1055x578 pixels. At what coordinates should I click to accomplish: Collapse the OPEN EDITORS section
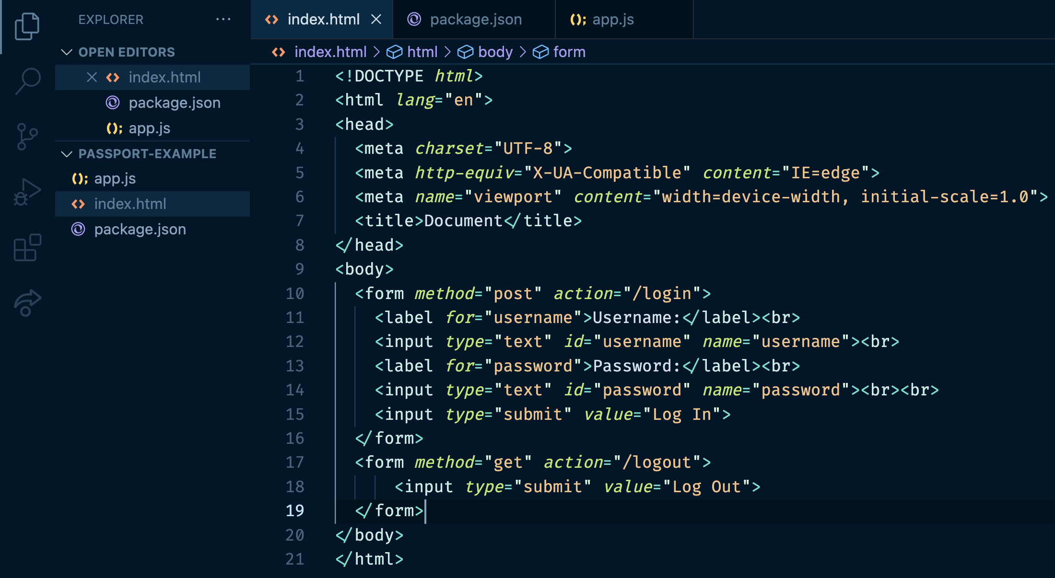pyautogui.click(x=67, y=52)
